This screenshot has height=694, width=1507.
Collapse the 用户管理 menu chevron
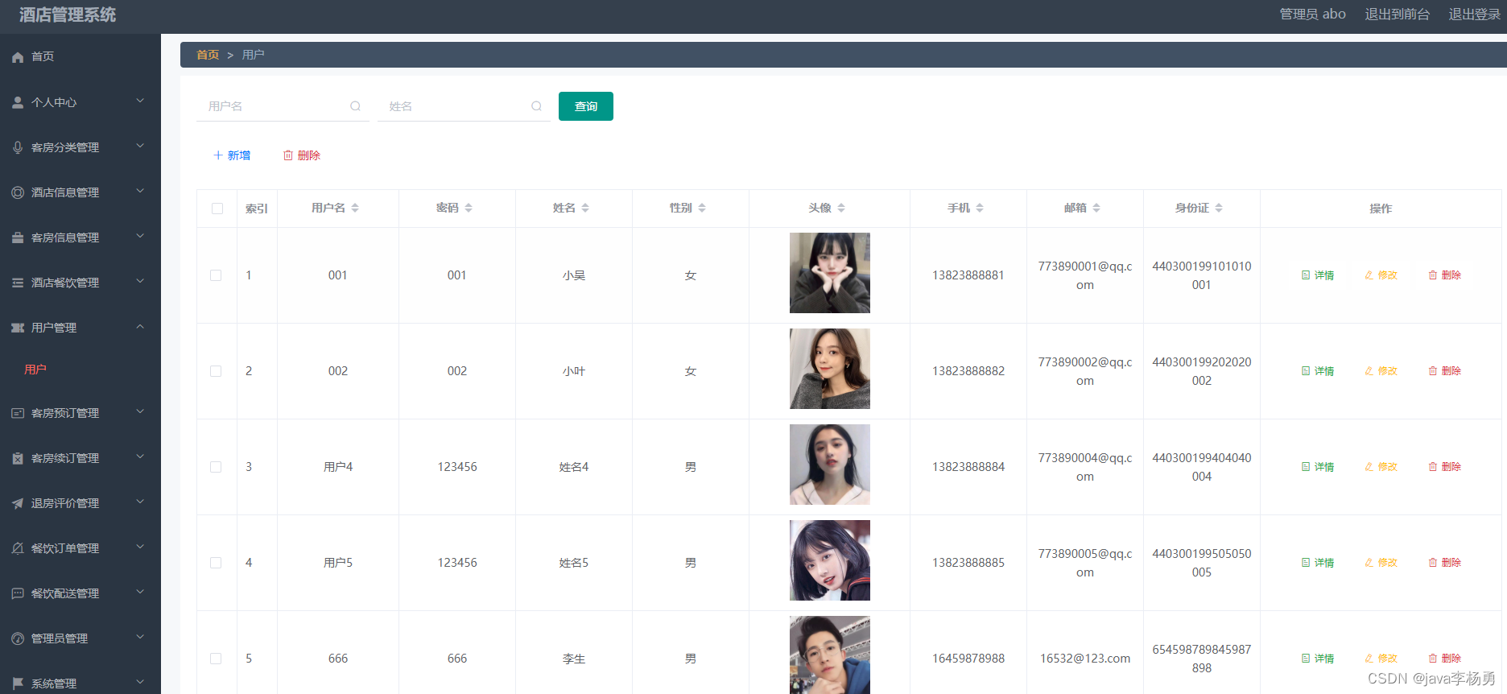coord(140,326)
